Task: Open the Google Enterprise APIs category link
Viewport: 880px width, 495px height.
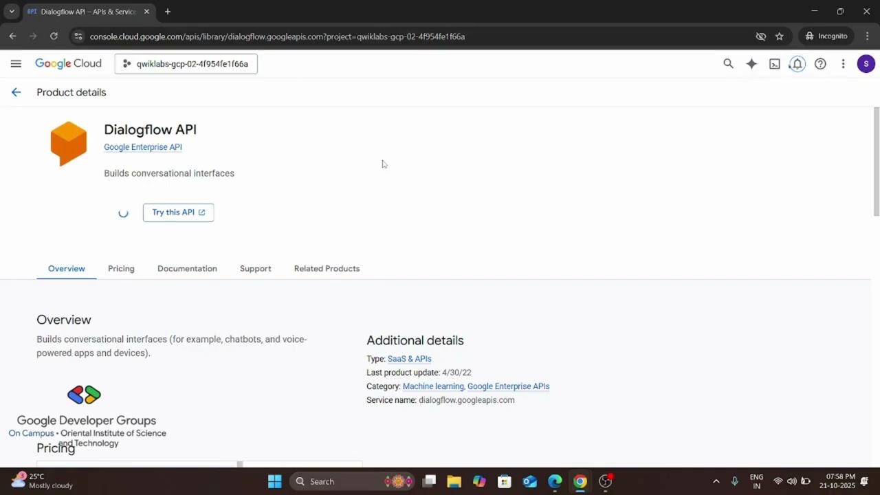Action: [x=508, y=386]
